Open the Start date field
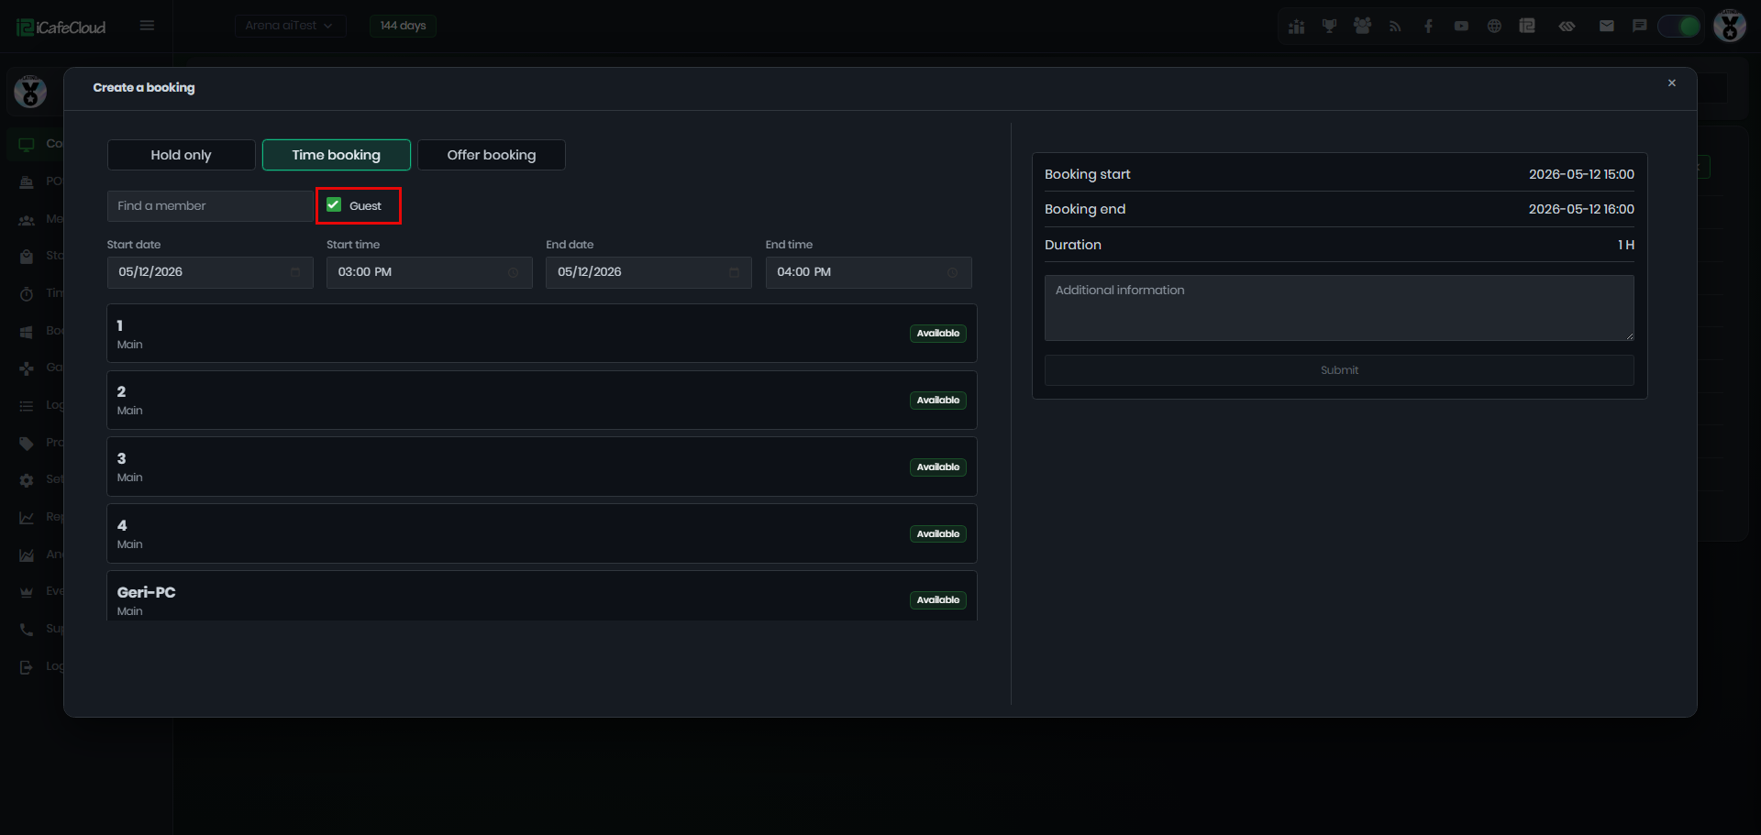1761x835 pixels. pyautogui.click(x=210, y=272)
